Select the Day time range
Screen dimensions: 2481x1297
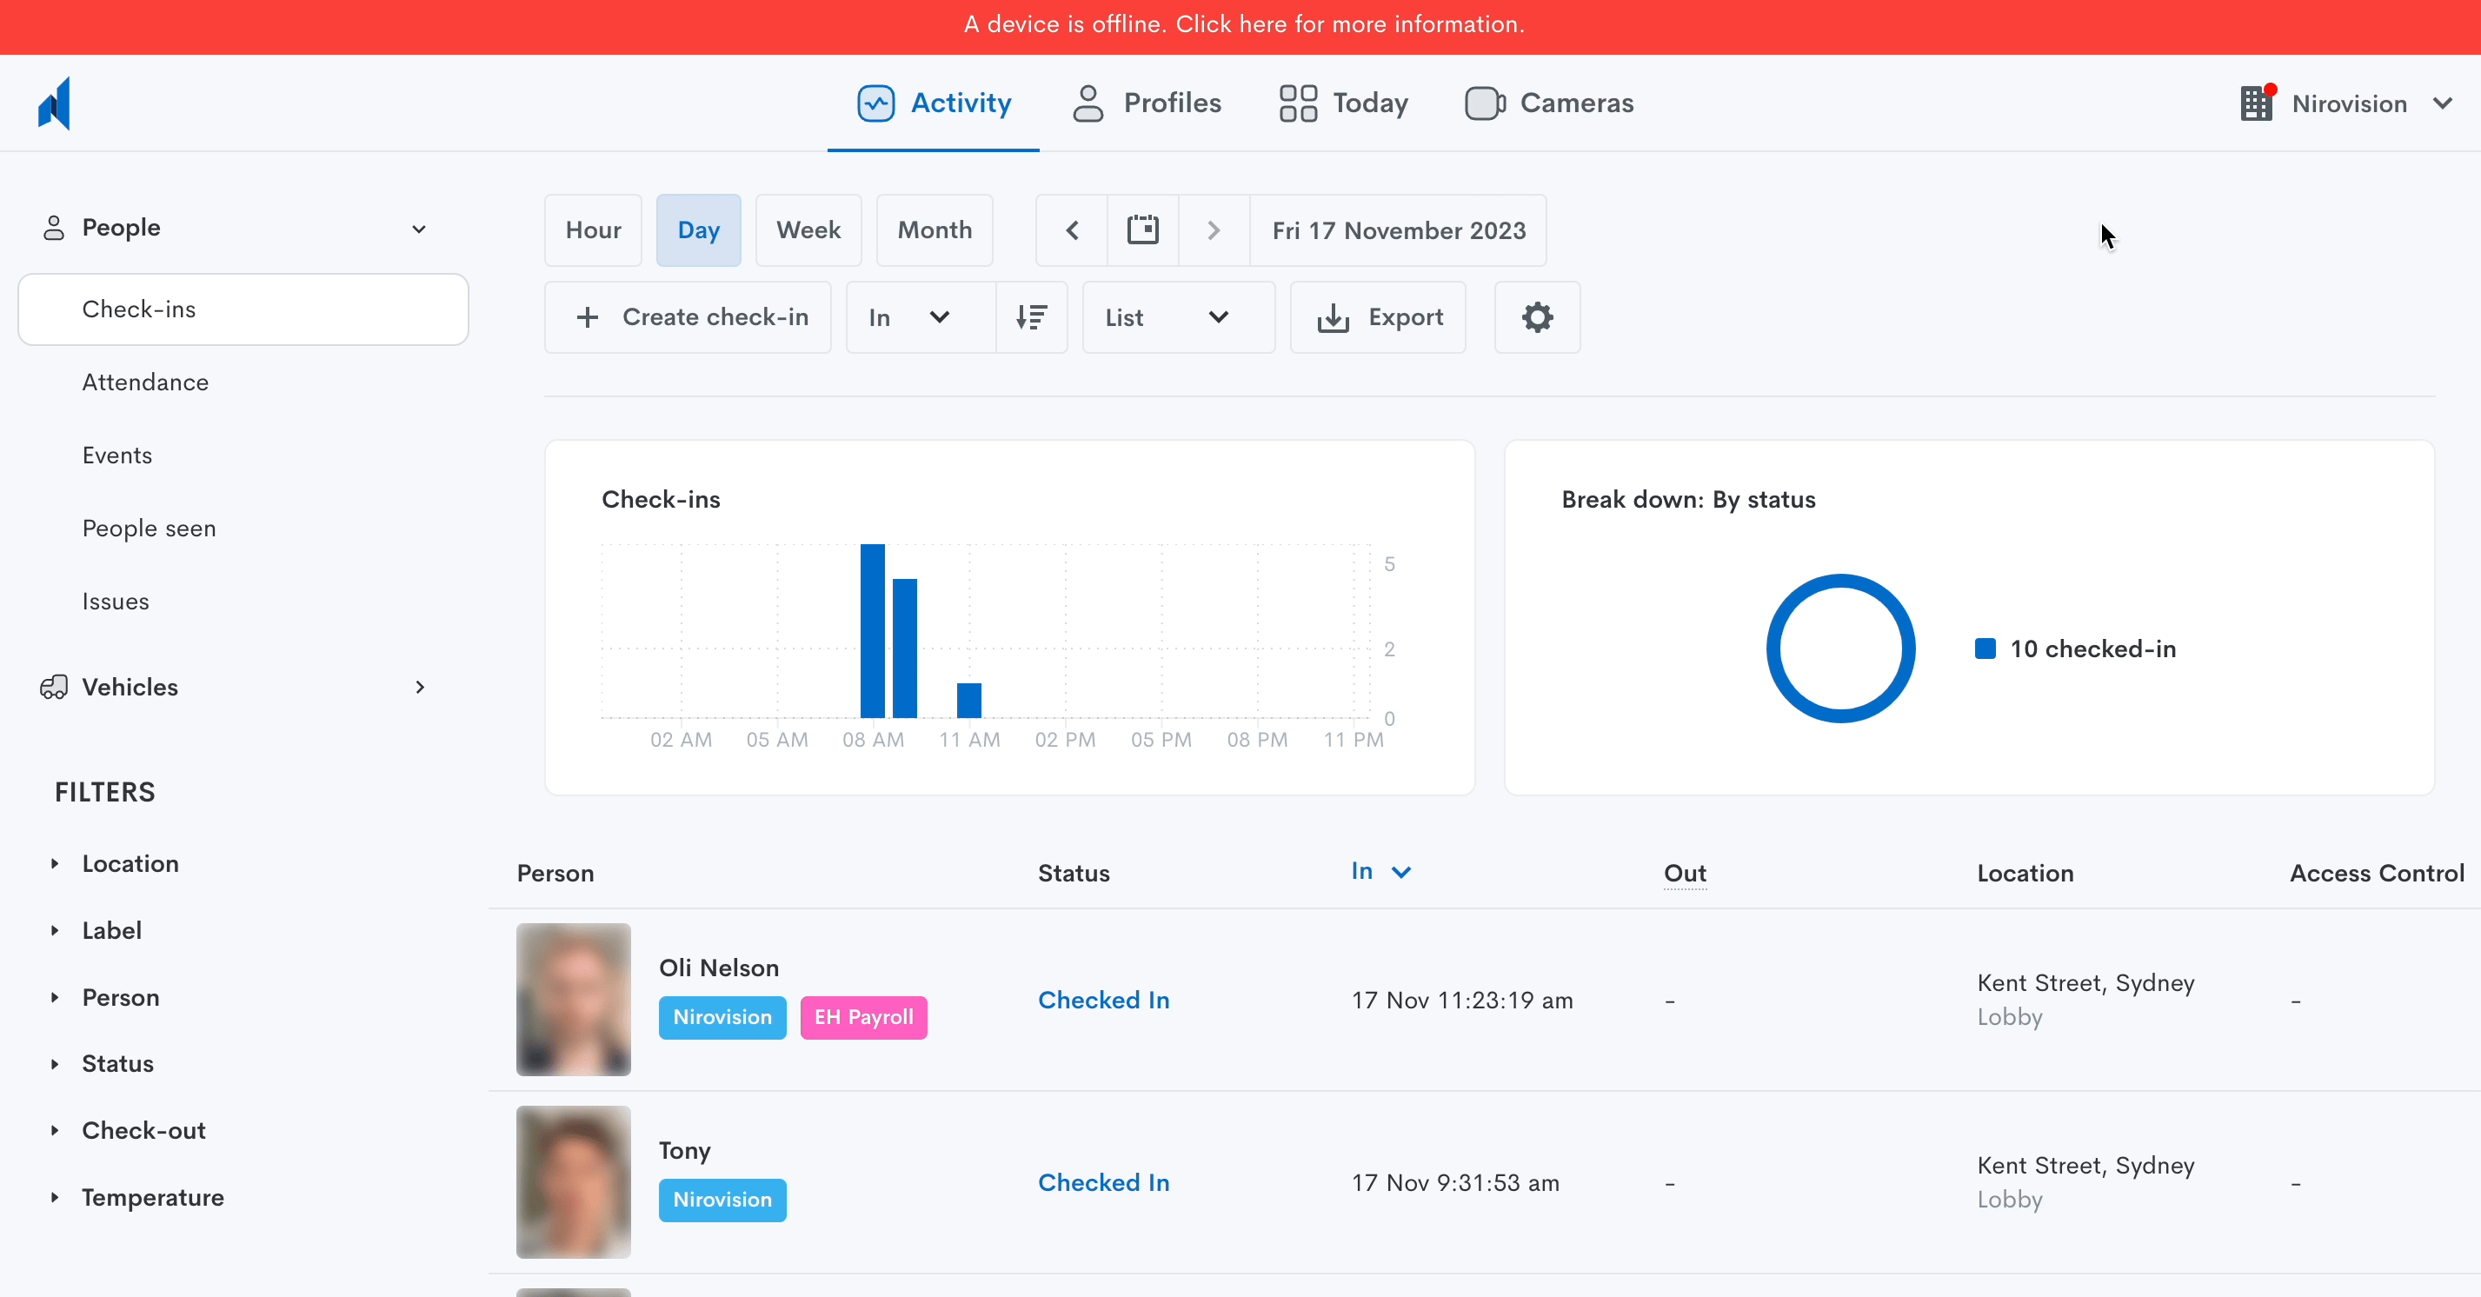tap(698, 230)
